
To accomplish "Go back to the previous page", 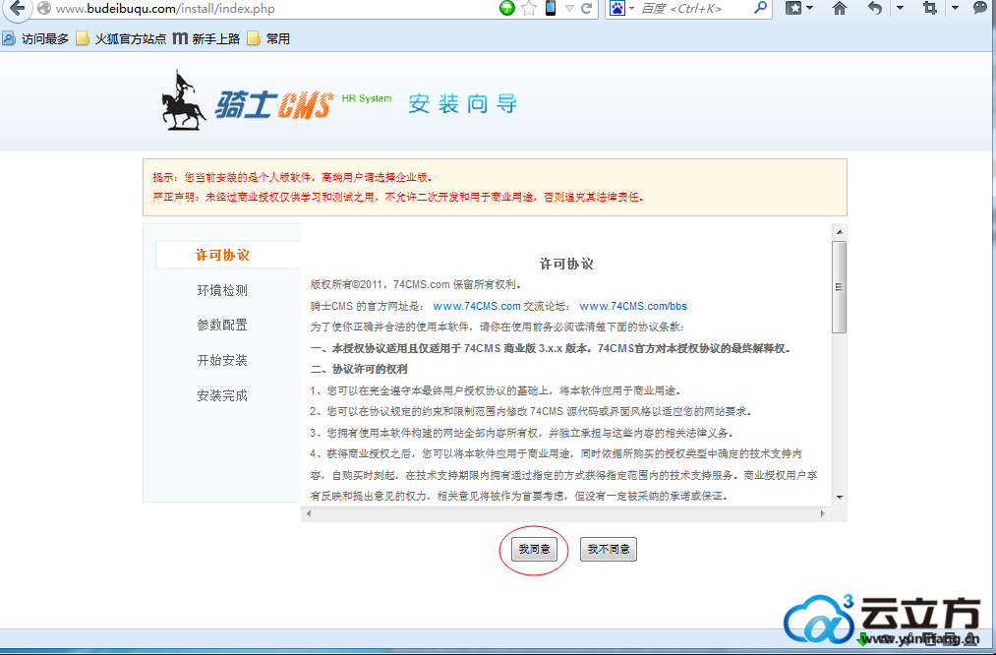I will pos(17,8).
